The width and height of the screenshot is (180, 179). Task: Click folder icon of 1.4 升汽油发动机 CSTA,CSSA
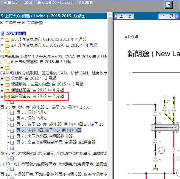pos(7,46)
